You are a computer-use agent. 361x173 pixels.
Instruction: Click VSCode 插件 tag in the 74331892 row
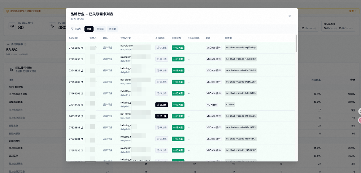pos(214,116)
